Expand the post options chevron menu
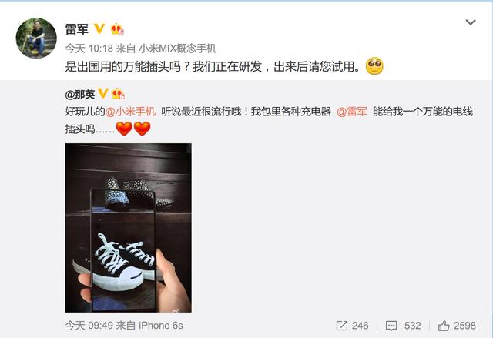This screenshot has width=493, height=338. pos(471,22)
